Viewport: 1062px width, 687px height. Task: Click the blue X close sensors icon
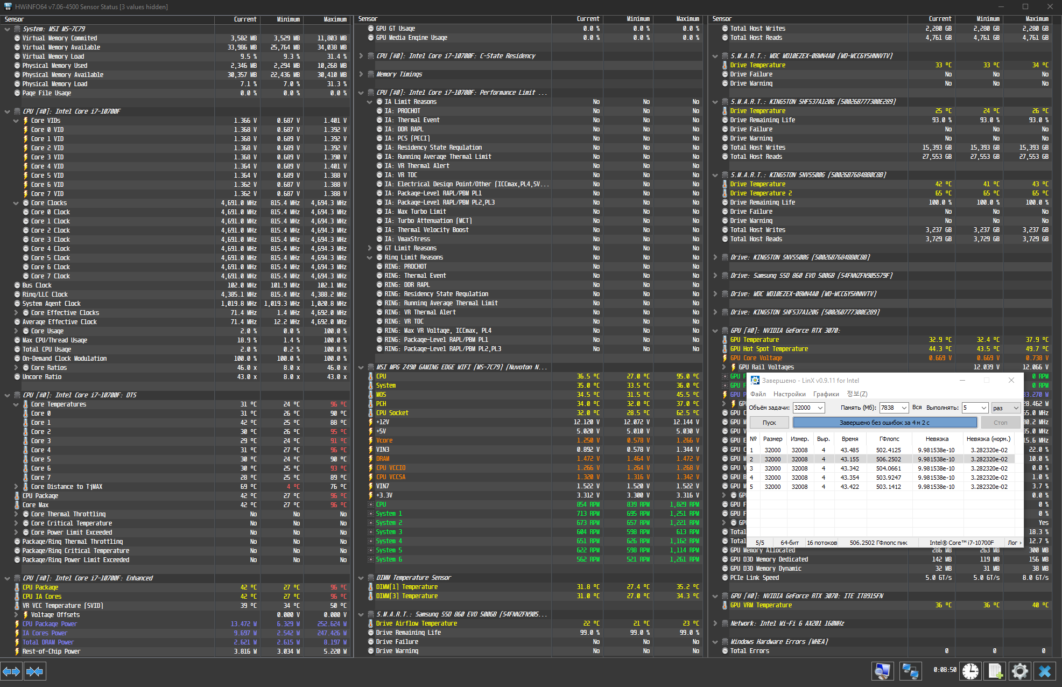click(1045, 671)
